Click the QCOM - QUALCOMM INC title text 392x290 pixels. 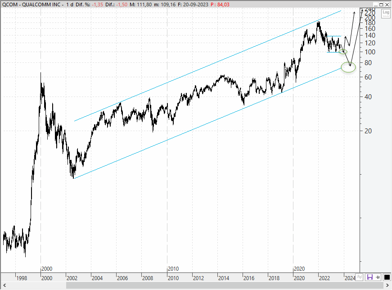point(31,4)
